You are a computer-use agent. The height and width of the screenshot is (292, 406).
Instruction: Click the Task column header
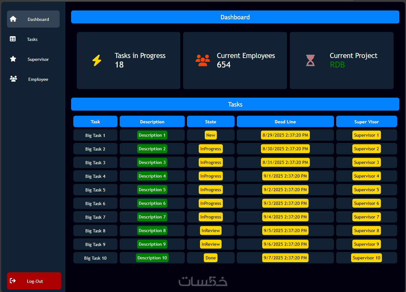click(95, 121)
